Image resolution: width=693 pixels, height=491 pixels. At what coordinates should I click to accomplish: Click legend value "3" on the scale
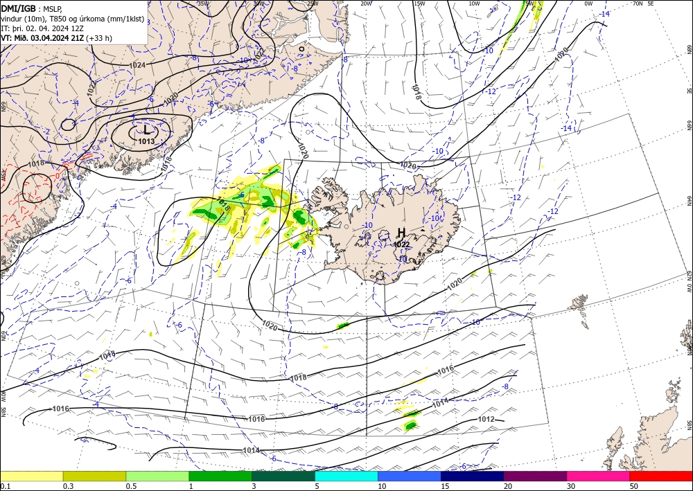[x=254, y=486]
